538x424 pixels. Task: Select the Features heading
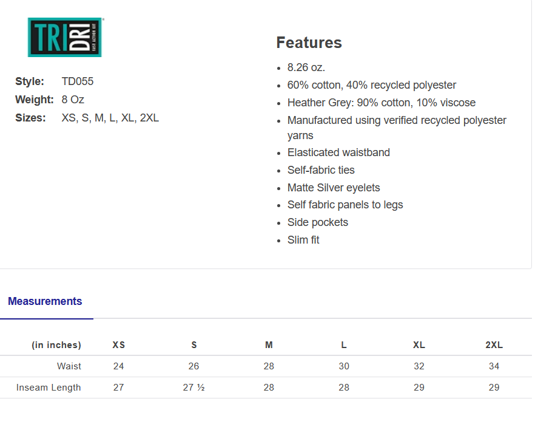click(309, 43)
